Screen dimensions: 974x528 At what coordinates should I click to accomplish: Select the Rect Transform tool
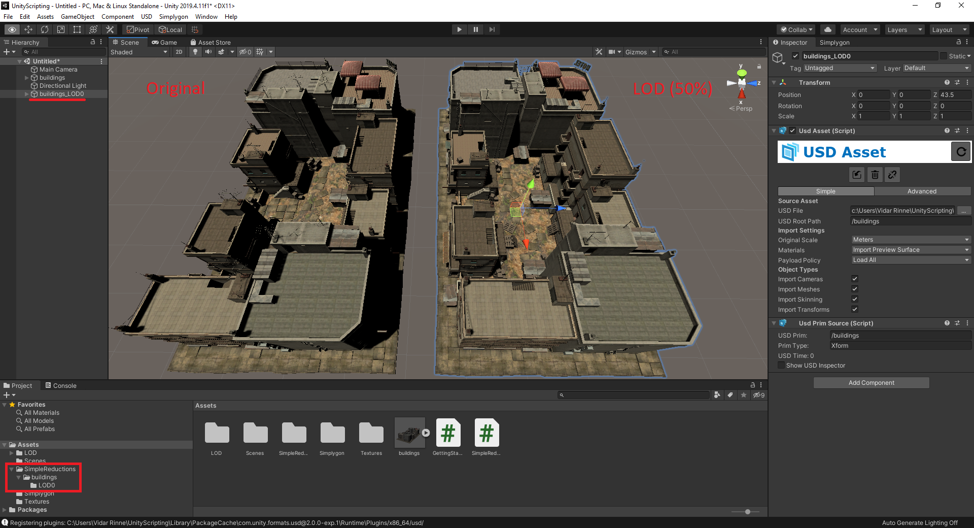pyautogui.click(x=77, y=29)
